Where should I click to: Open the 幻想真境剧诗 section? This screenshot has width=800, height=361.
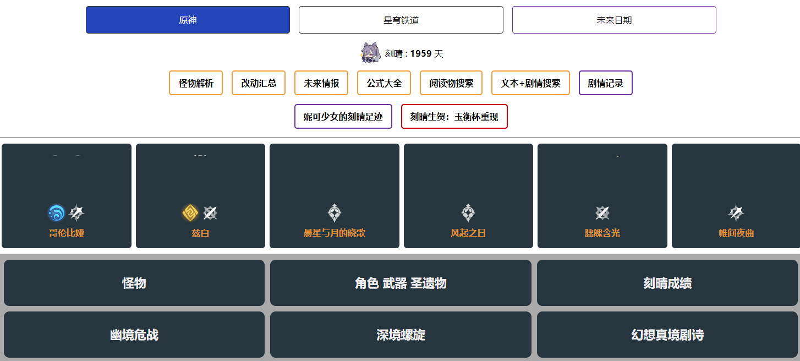tap(667, 335)
